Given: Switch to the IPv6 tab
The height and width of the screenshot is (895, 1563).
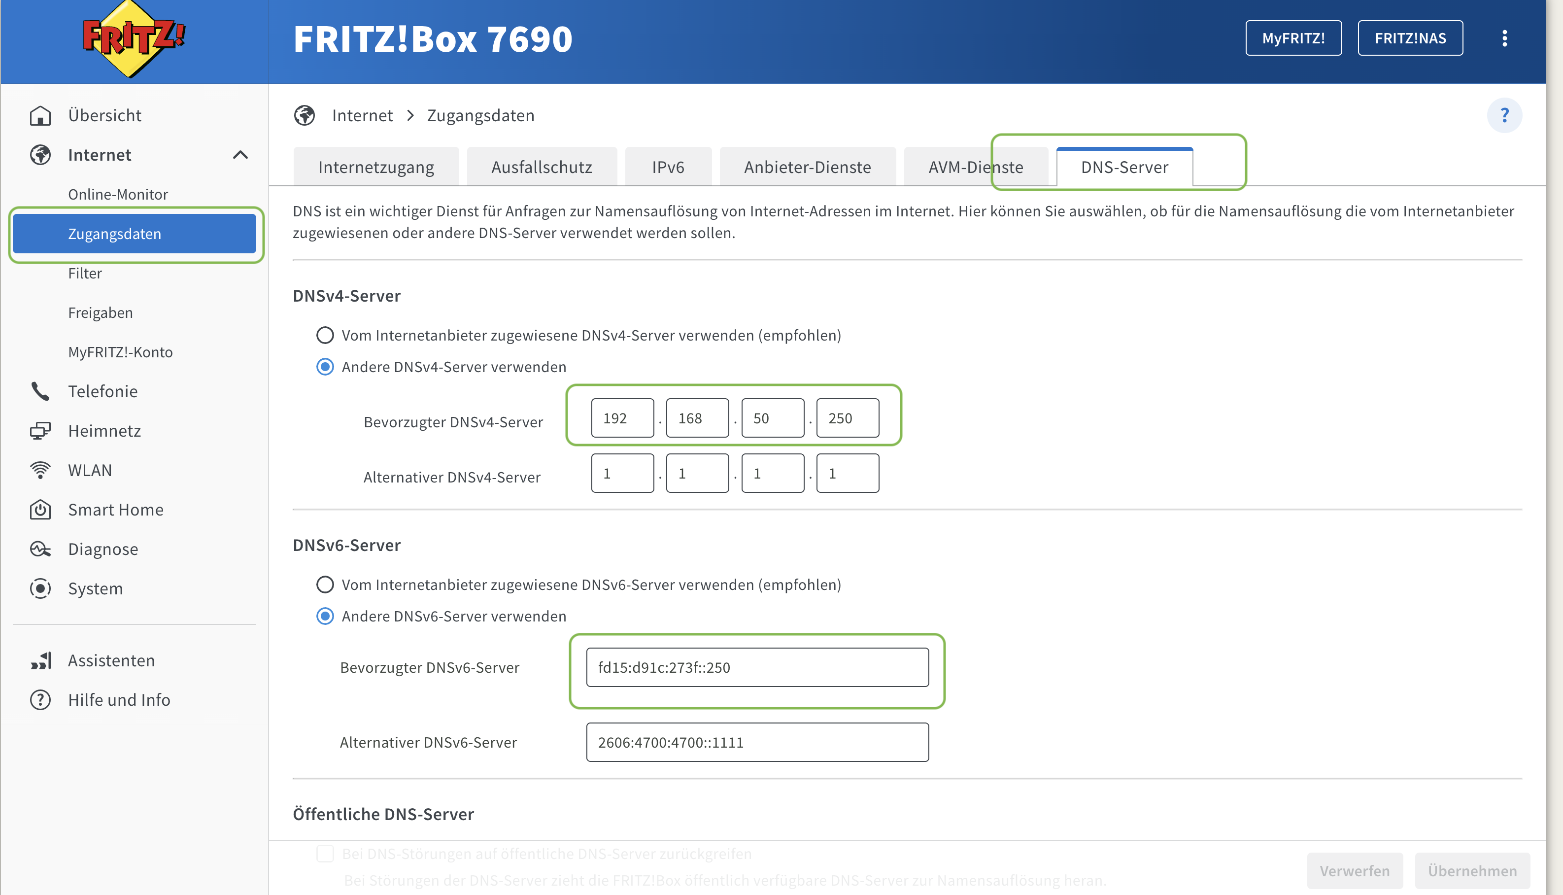Looking at the screenshot, I should [668, 167].
